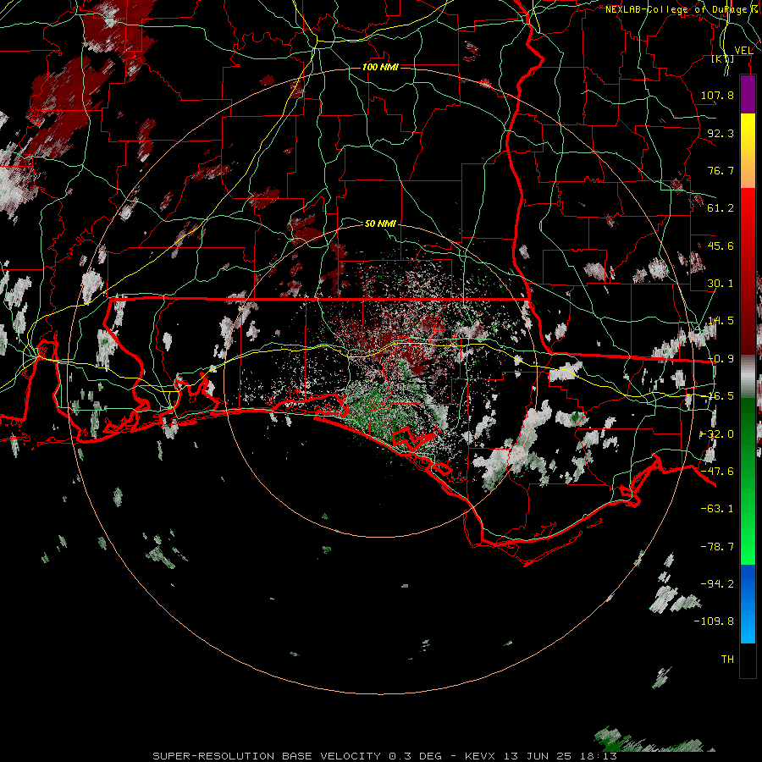Select the -32.0 velocity scale value
The width and height of the screenshot is (762, 762).
point(717,434)
